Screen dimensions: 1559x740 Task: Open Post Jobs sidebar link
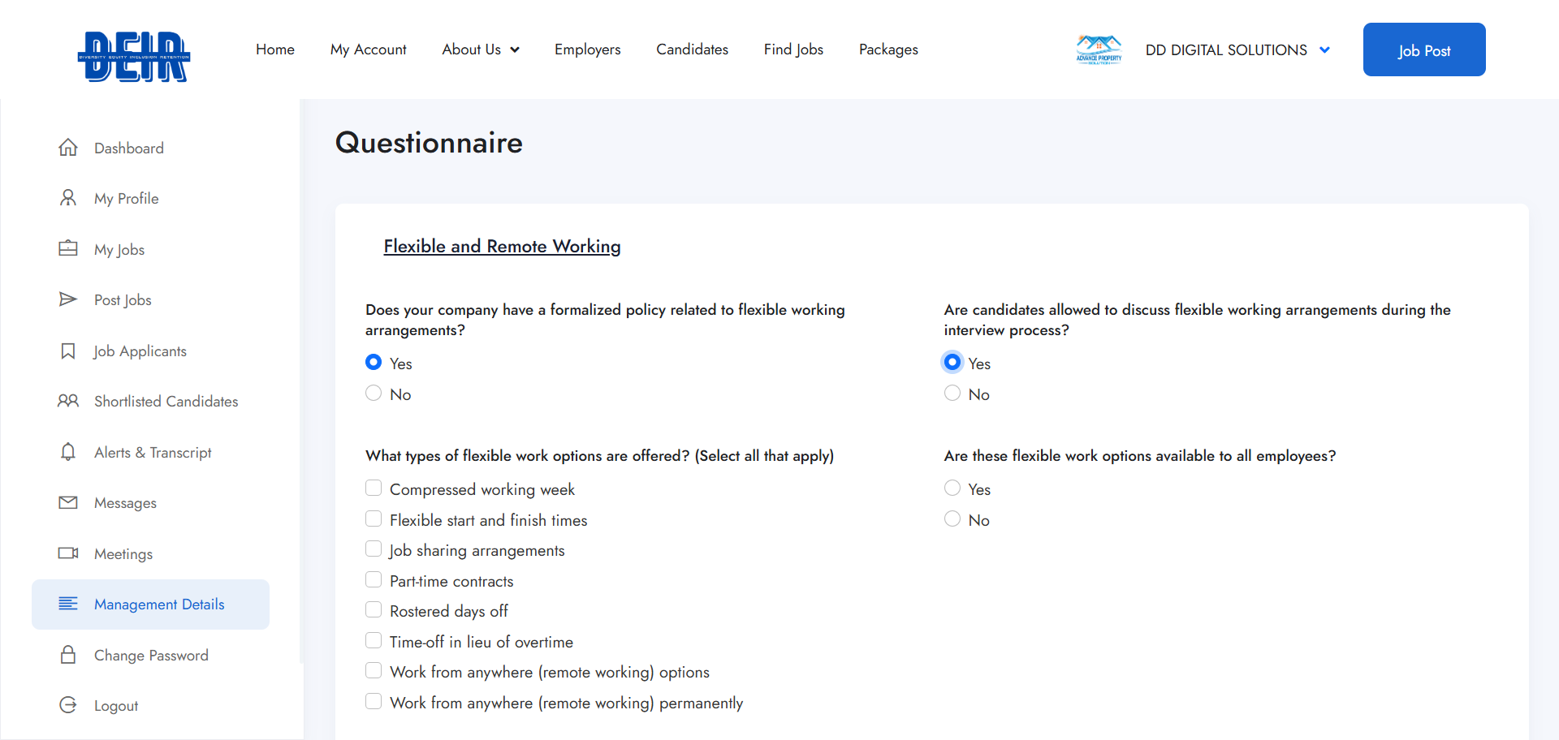(123, 300)
